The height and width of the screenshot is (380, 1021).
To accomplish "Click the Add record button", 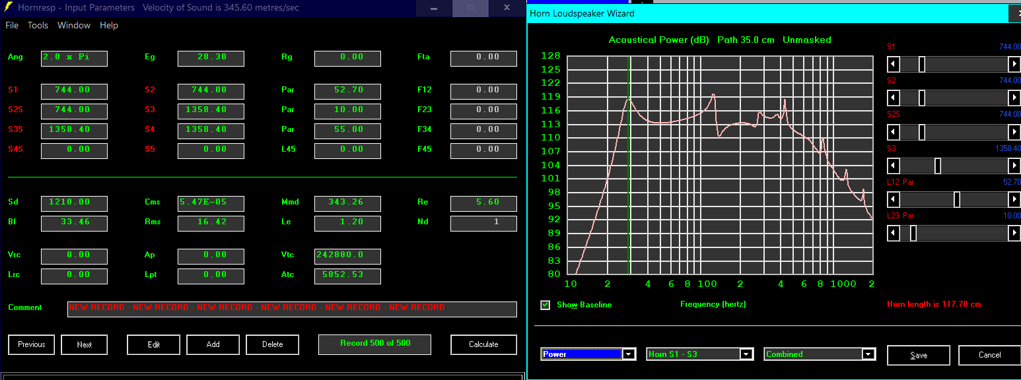I will (x=213, y=344).
